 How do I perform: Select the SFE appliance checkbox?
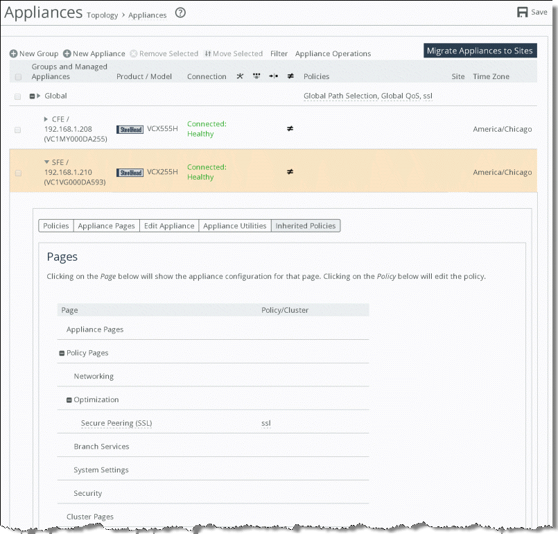tap(18, 173)
